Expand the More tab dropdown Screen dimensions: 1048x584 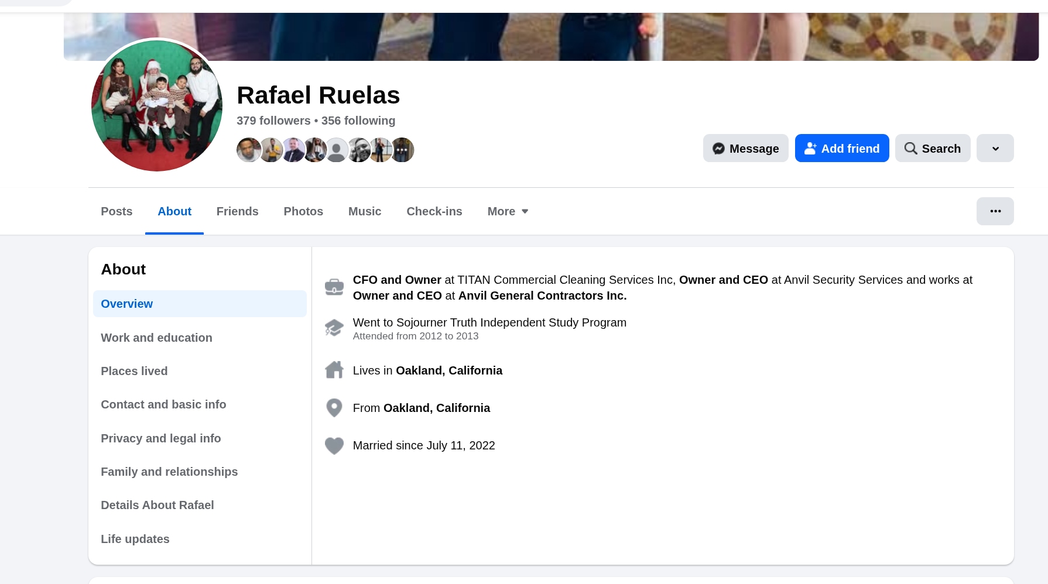[x=508, y=211]
